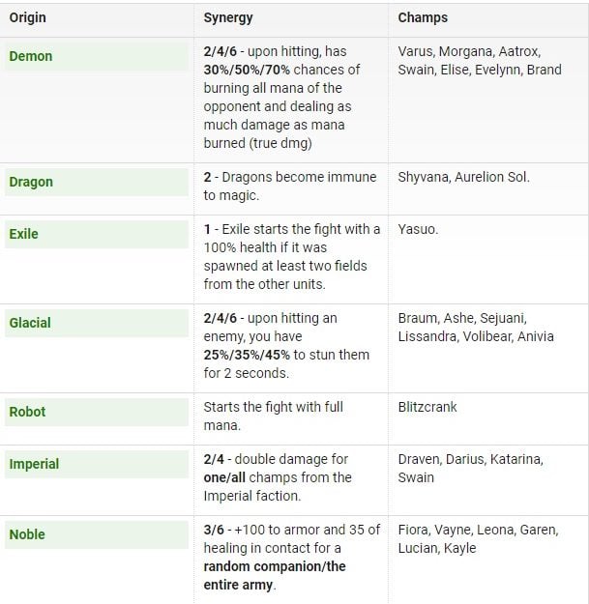Click the Origin column header
589x604 pixels.
tap(27, 17)
